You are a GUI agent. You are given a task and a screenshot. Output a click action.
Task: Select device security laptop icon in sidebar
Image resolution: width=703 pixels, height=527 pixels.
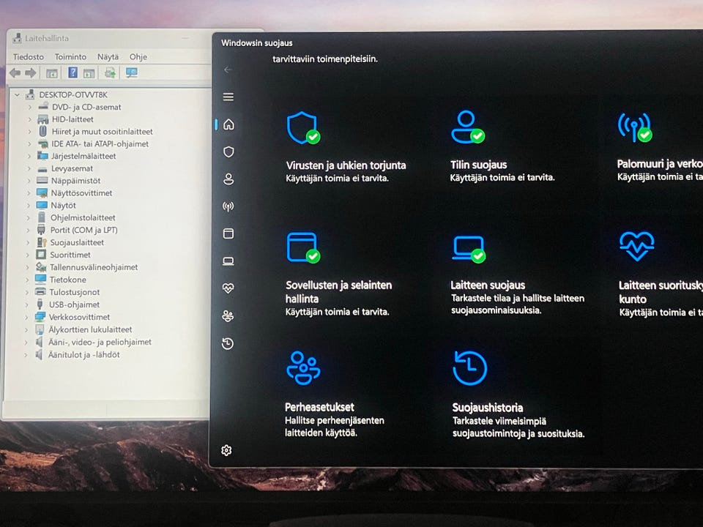(x=228, y=261)
